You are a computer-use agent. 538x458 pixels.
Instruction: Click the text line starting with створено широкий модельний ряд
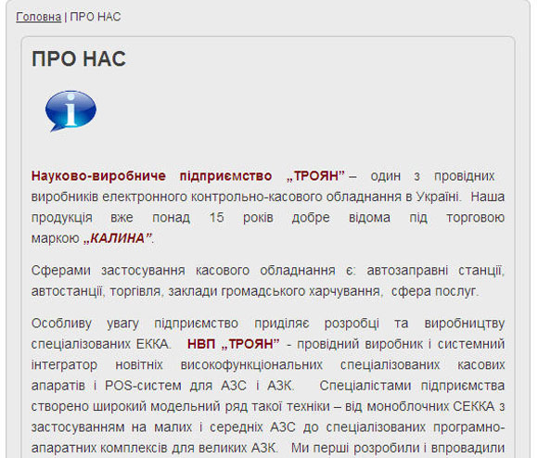(x=268, y=406)
